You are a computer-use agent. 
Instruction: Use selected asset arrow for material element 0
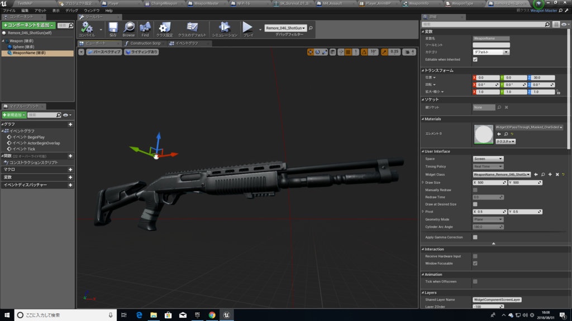point(499,134)
